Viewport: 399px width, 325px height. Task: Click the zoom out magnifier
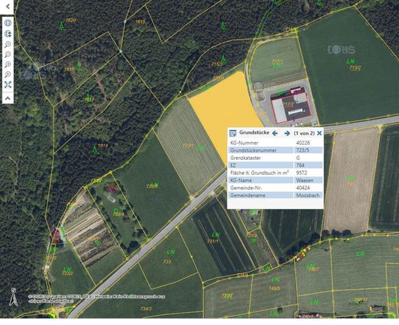(x=8, y=54)
